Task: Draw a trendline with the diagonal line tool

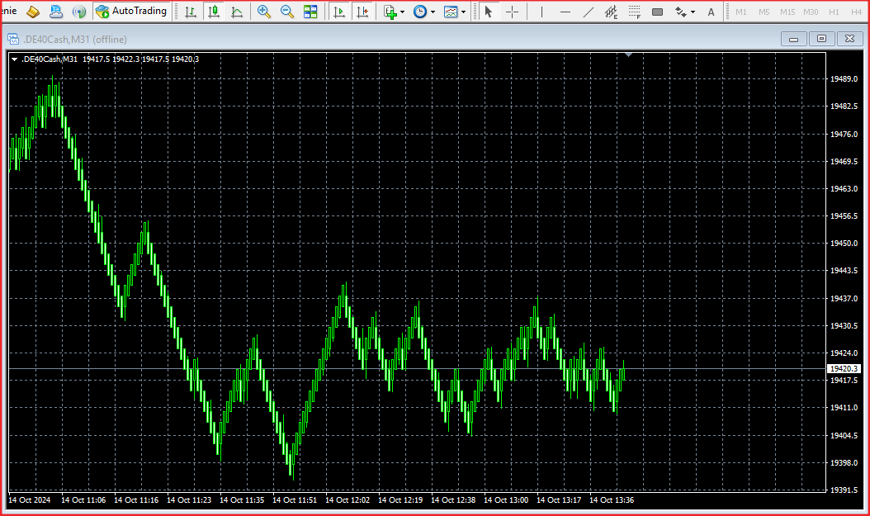Action: click(589, 12)
